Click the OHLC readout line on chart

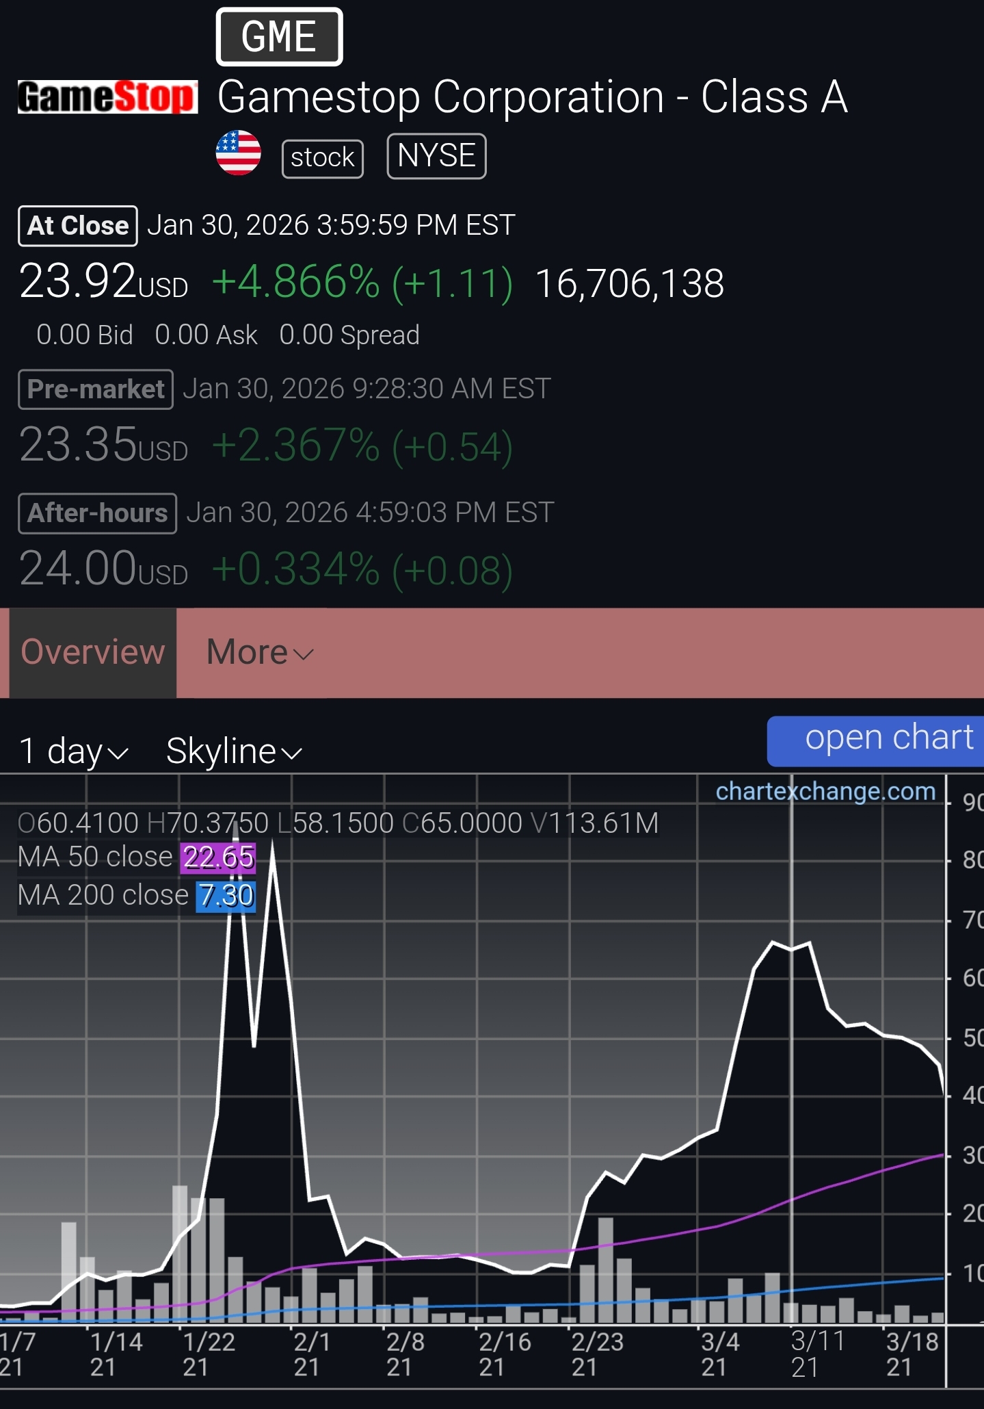point(338,823)
